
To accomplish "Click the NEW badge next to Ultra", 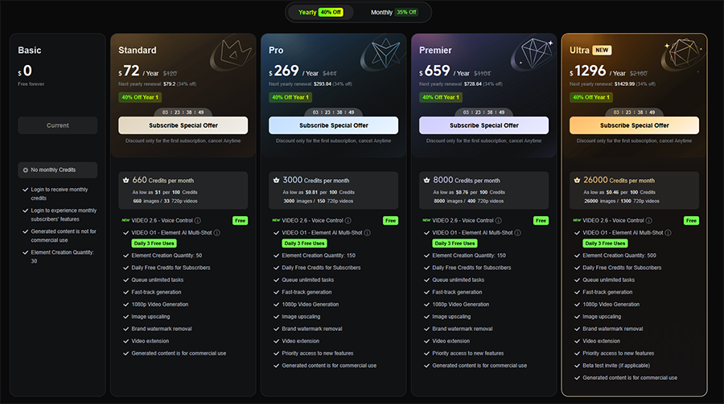I will pyautogui.click(x=602, y=51).
